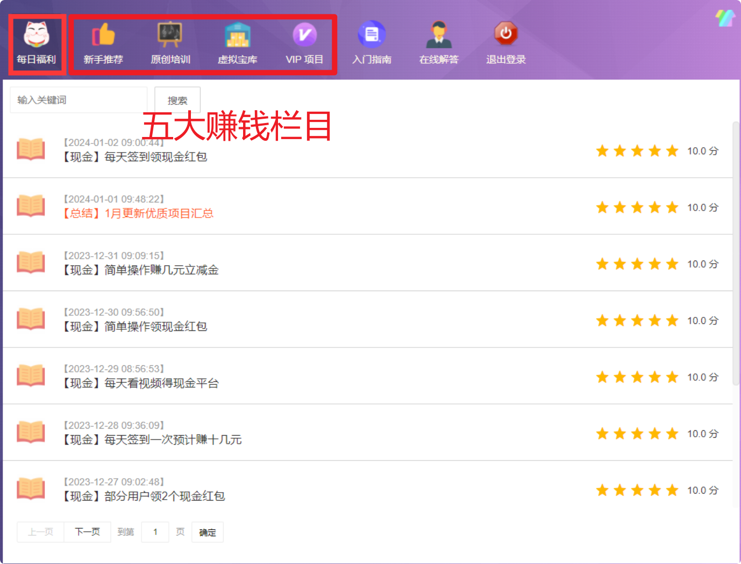This screenshot has width=741, height=564.
Task: Open the 每日福利 lucky cat icon
Action: tap(37, 35)
